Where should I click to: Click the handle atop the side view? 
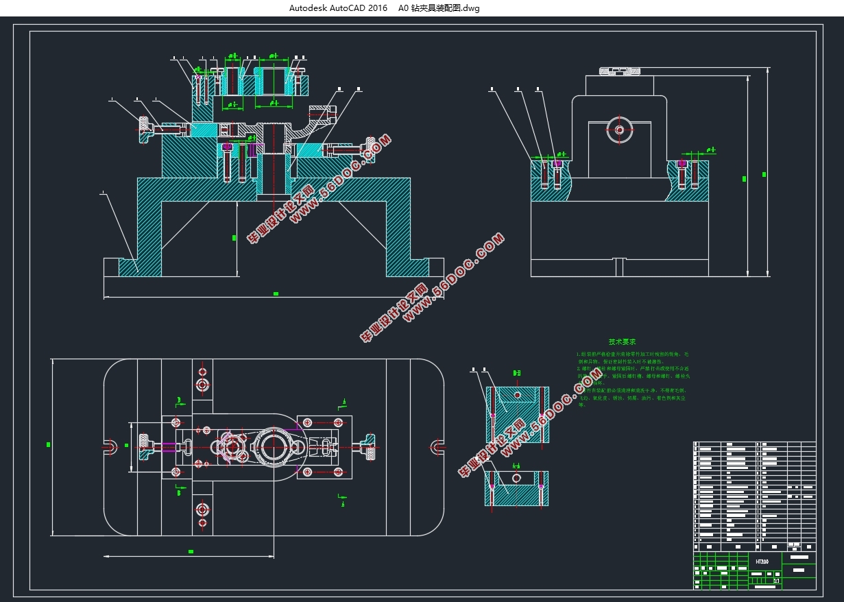tap(620, 71)
